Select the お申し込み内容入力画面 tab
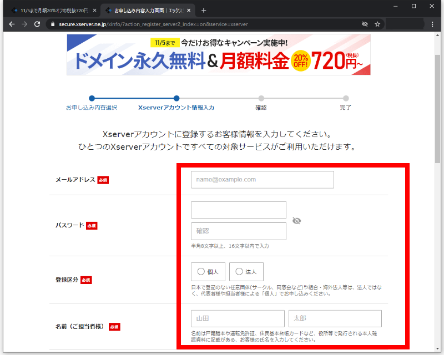The width and height of the screenshot is (444, 355). click(x=148, y=11)
